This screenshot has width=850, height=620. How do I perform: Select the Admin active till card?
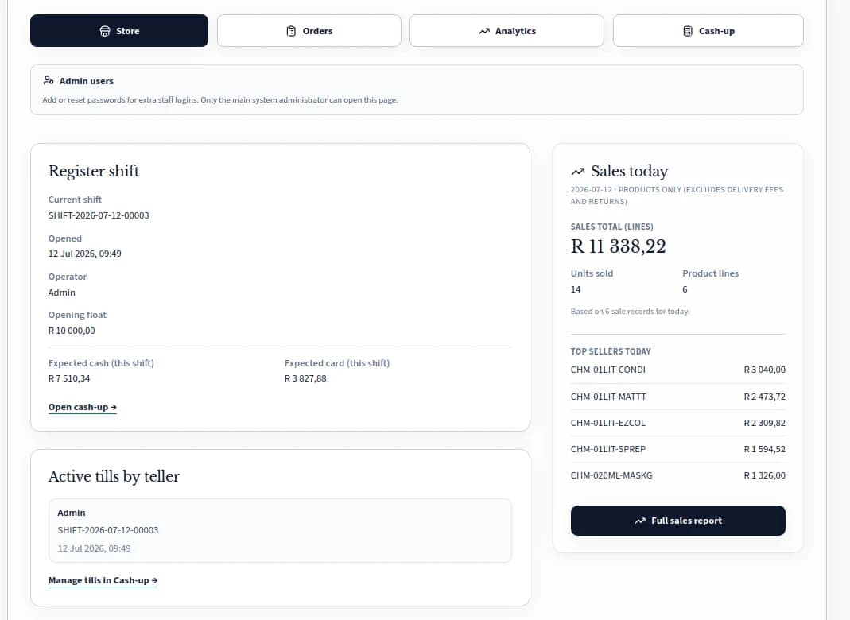pyautogui.click(x=280, y=531)
